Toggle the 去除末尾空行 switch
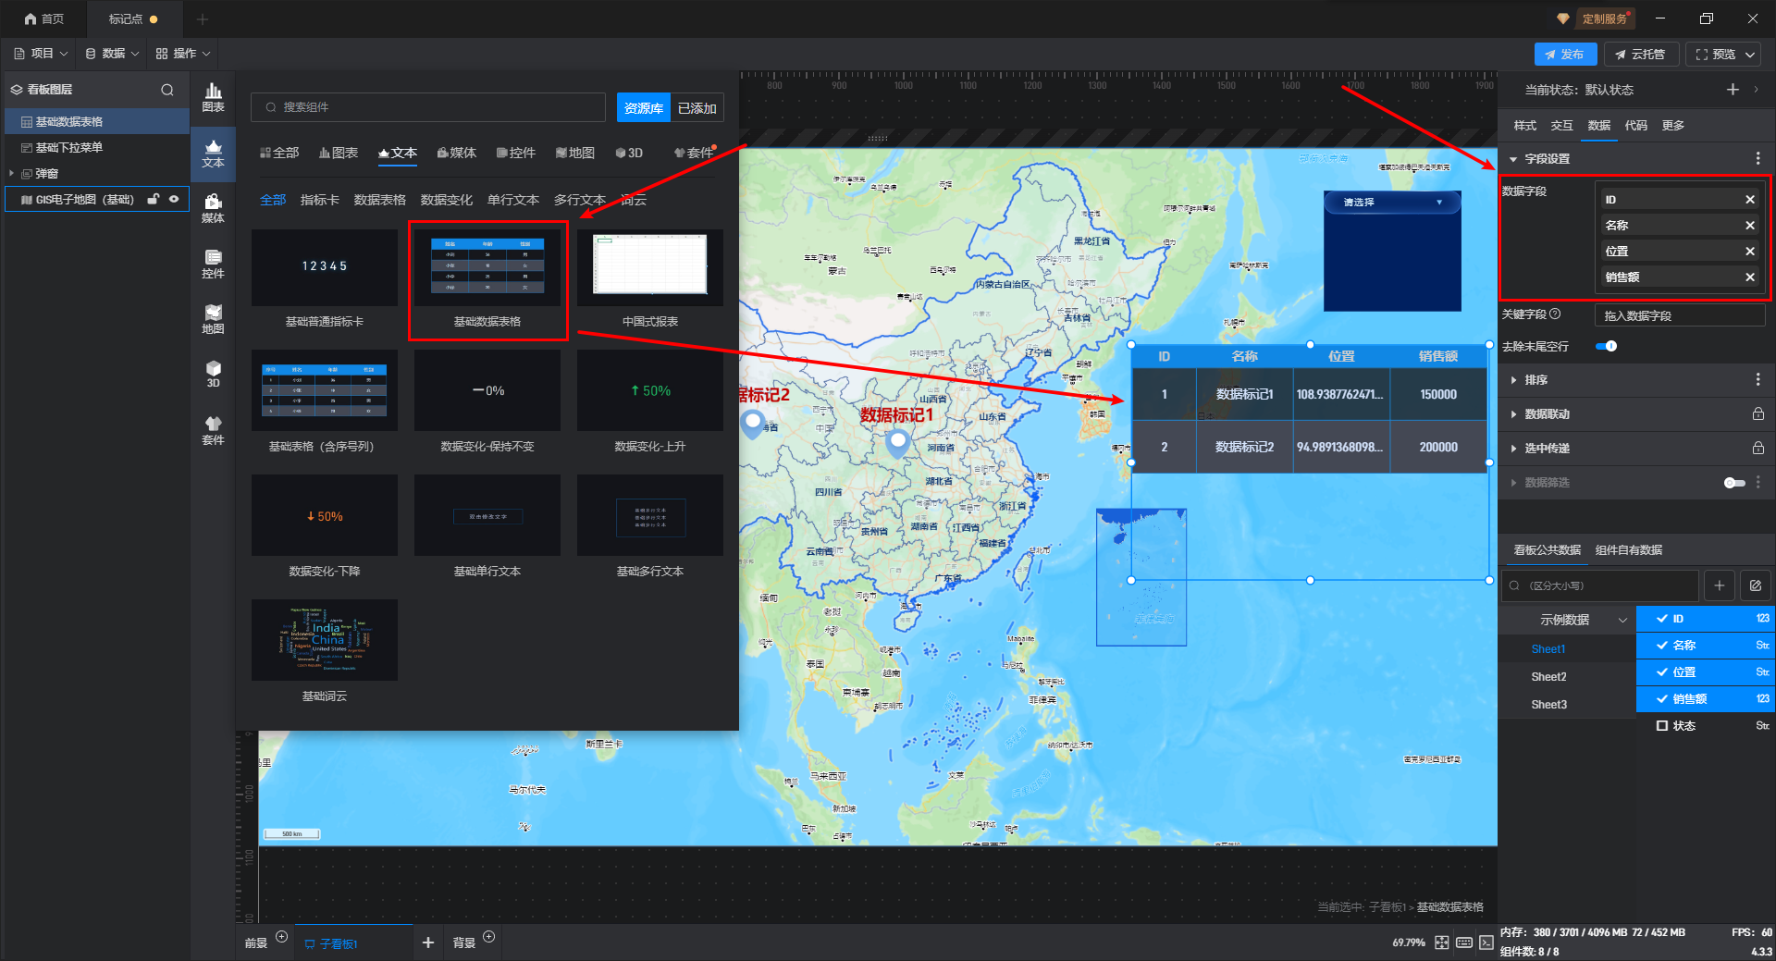 point(1607,346)
